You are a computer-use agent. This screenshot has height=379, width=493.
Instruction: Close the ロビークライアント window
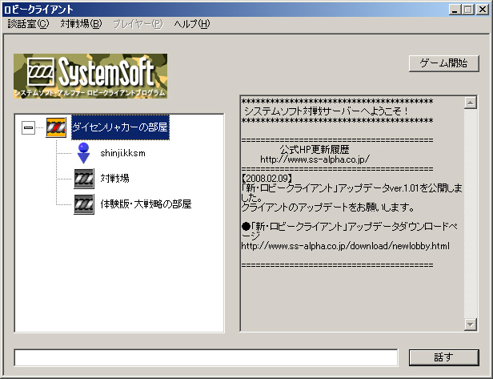point(483,10)
